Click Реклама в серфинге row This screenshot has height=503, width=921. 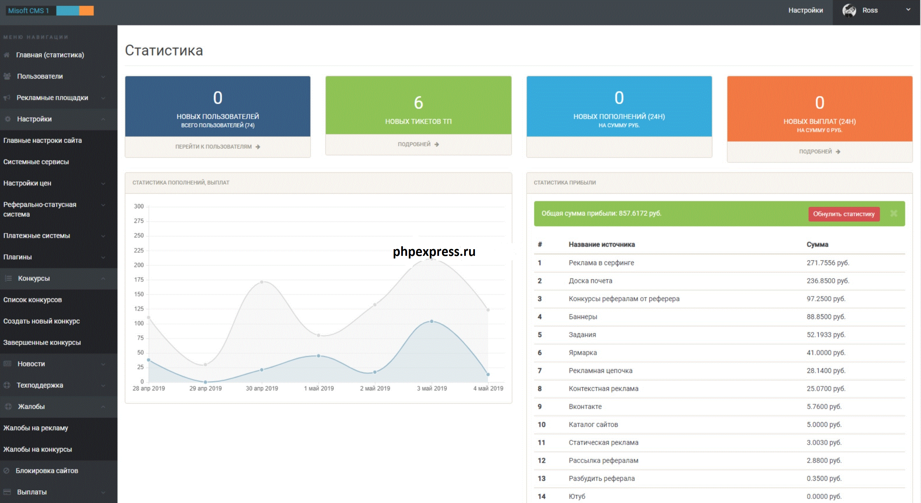coord(719,263)
